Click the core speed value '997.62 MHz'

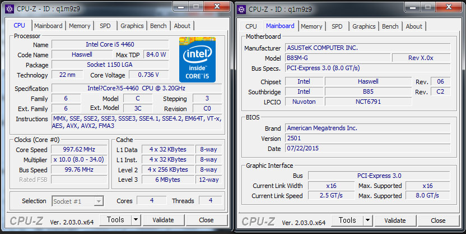click(79, 149)
